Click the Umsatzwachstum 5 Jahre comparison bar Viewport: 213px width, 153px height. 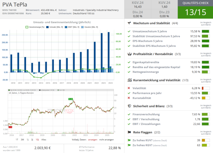click(x=206, y=31)
